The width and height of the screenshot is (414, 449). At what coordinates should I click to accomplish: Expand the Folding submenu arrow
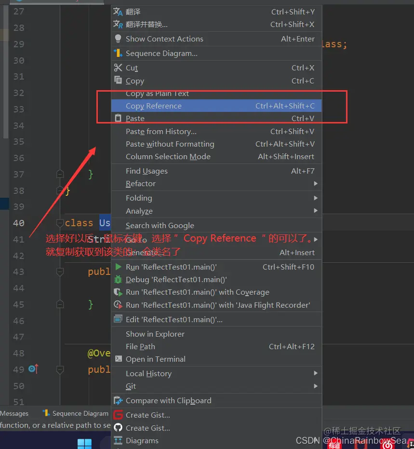pyautogui.click(x=316, y=198)
